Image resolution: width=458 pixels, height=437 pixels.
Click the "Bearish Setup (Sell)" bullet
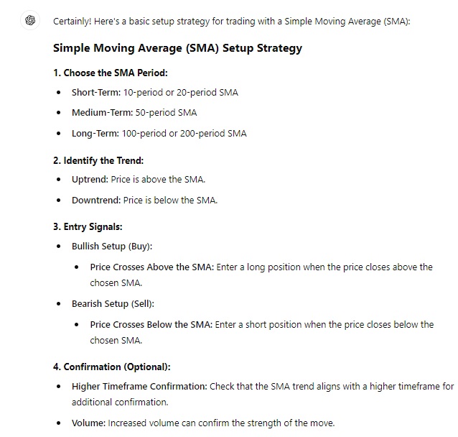[x=113, y=304]
